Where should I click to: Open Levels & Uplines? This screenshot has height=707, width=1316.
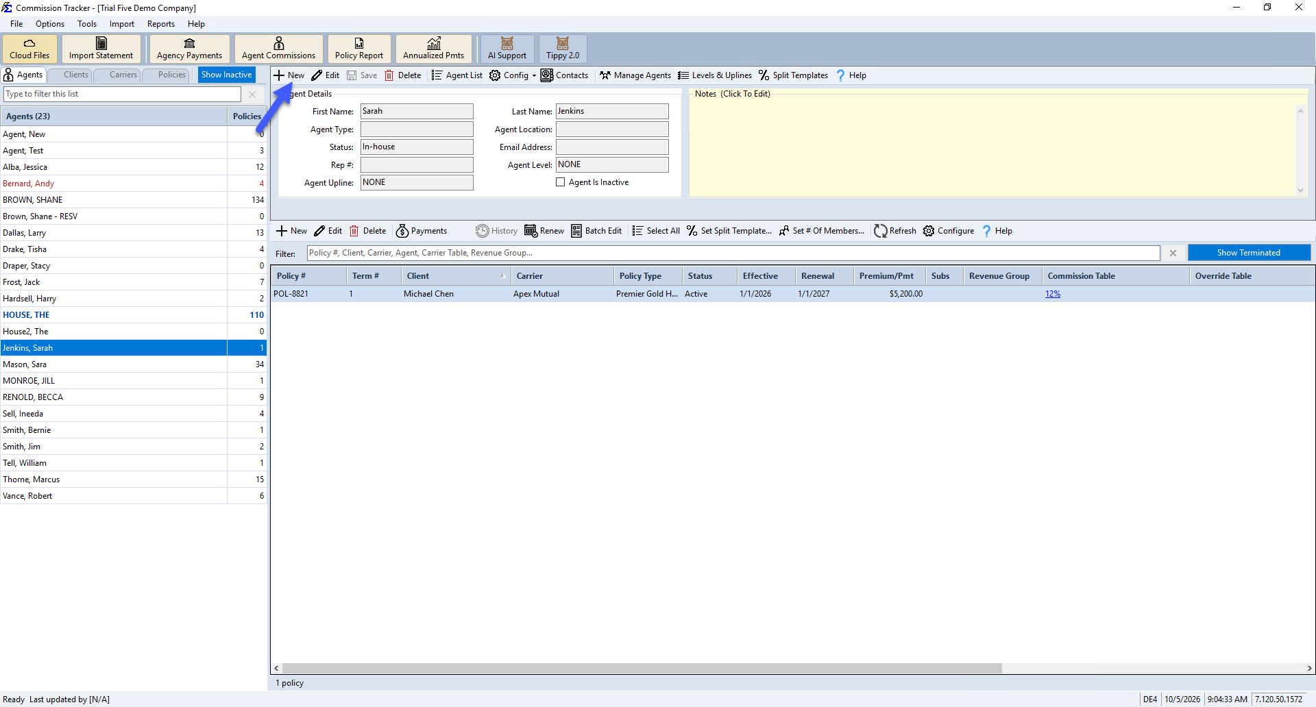[715, 75]
